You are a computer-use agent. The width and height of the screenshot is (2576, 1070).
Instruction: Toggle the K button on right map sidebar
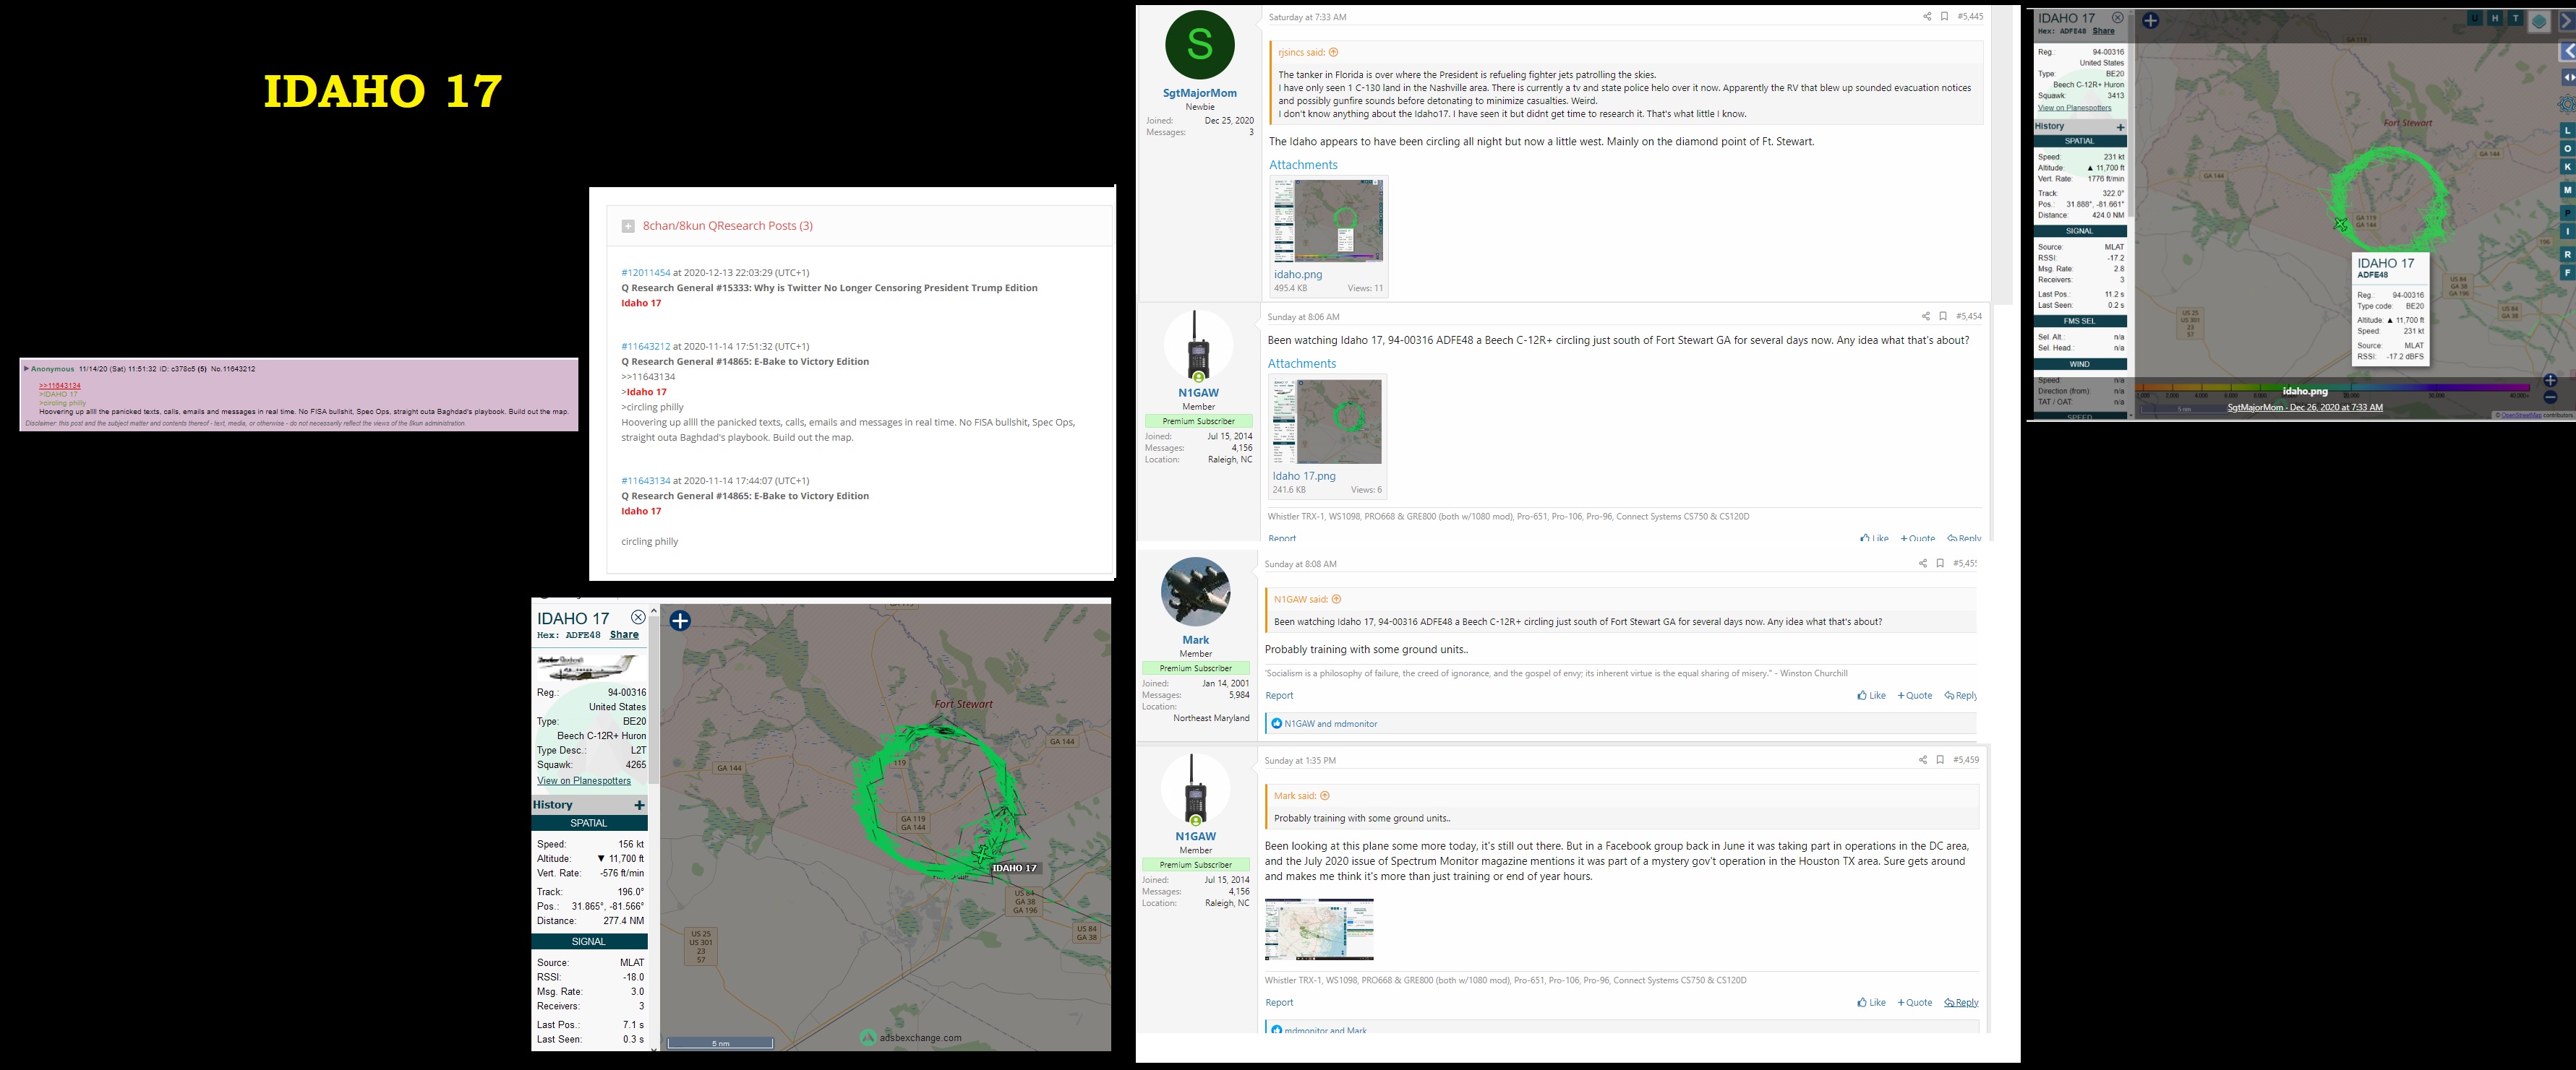click(x=2567, y=167)
